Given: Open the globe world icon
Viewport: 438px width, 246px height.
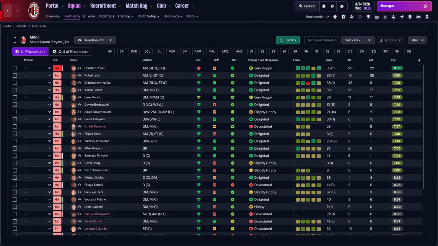Looking at the screenshot, I should (332, 6).
